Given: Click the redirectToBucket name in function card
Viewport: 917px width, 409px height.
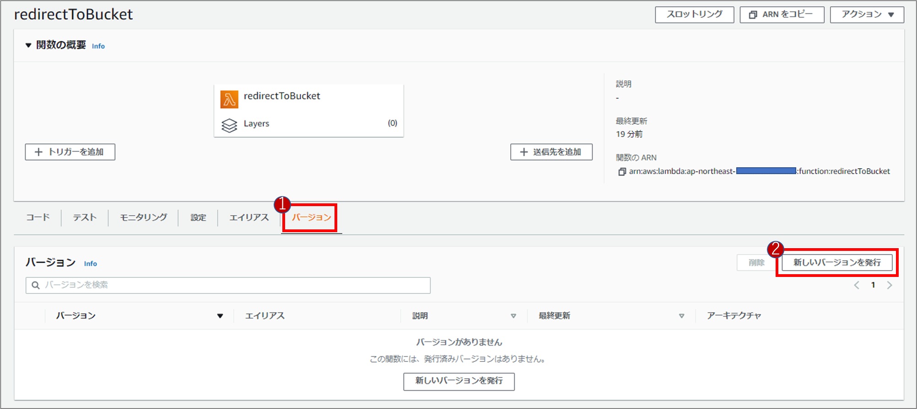Looking at the screenshot, I should pyautogui.click(x=282, y=96).
